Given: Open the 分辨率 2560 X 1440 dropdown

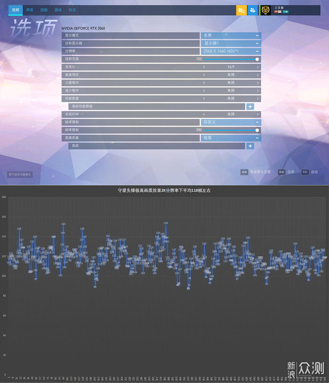Looking at the screenshot, I should point(231,51).
